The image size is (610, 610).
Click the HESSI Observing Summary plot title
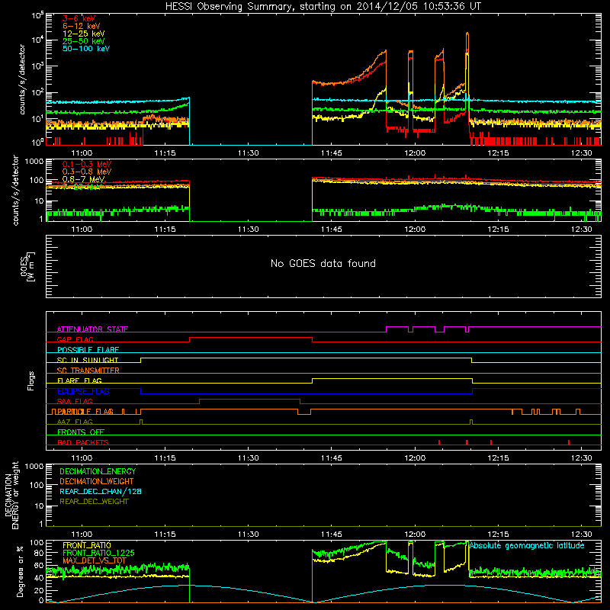(x=323, y=7)
